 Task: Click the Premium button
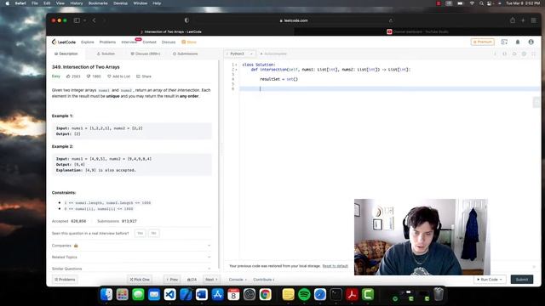(483, 42)
